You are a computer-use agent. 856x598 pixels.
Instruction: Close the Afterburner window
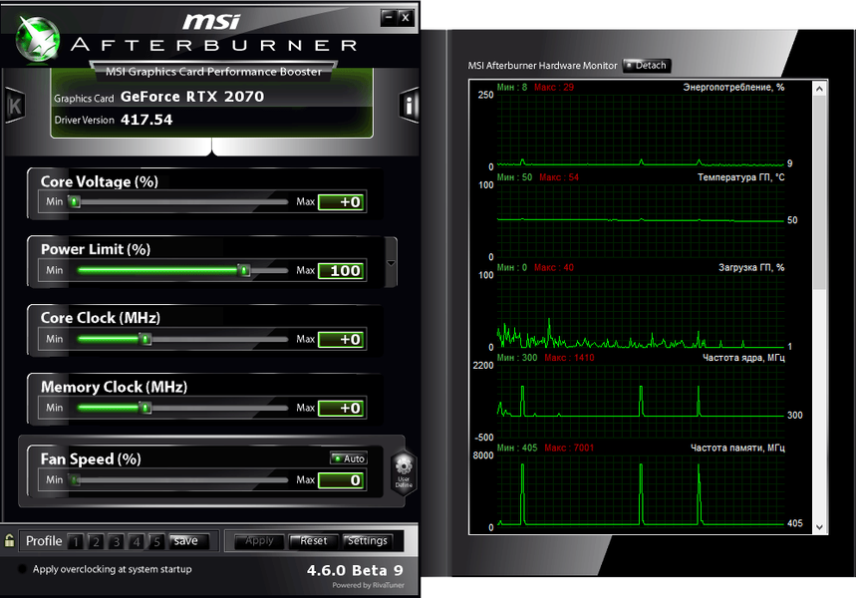(x=405, y=18)
